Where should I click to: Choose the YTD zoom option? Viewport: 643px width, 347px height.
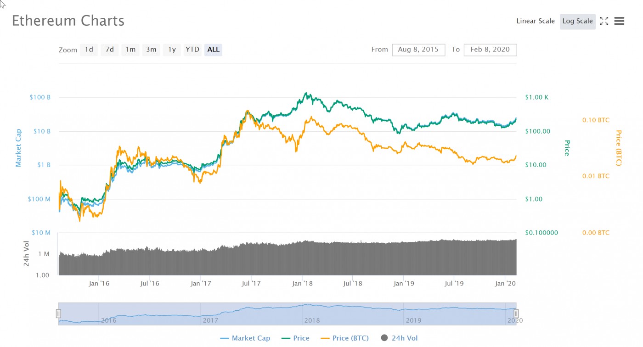click(x=192, y=50)
